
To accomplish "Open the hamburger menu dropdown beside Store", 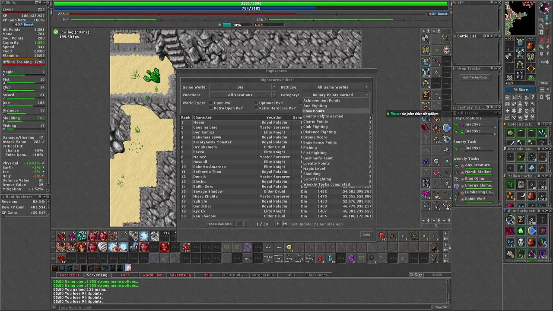I will coord(545,89).
